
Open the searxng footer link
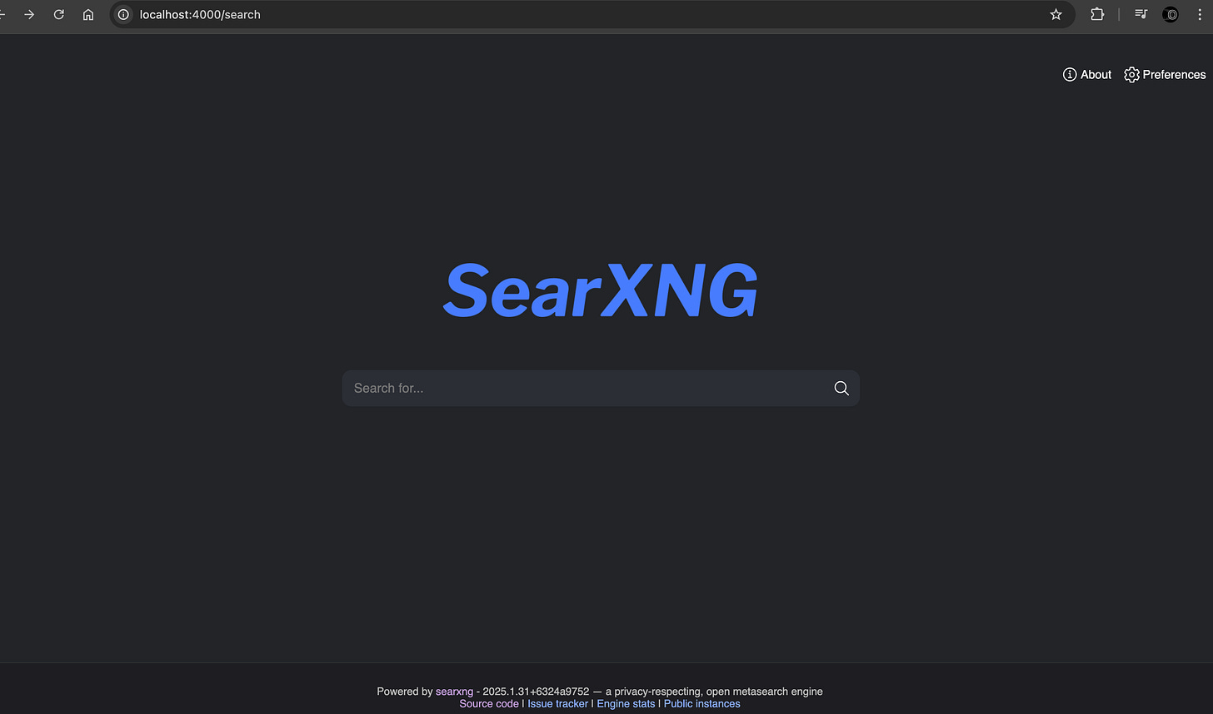point(454,692)
